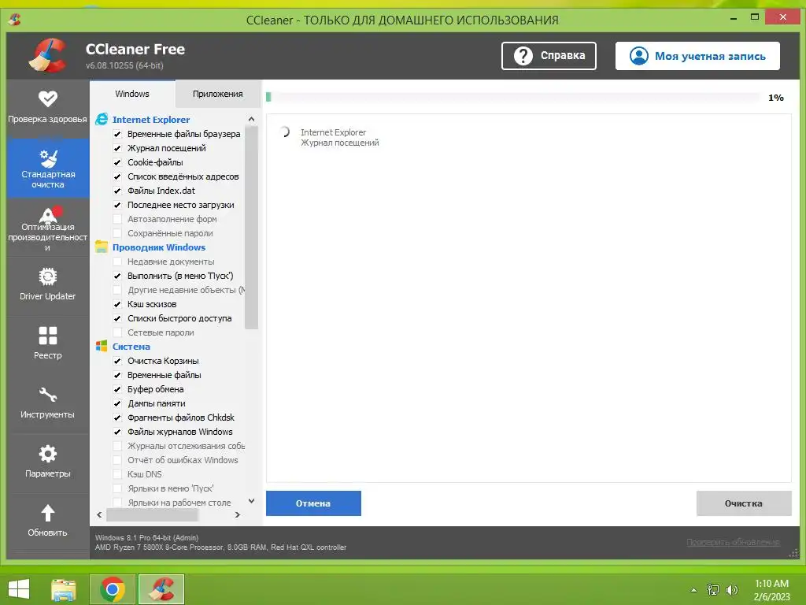Click the Проверить обновления link
The height and width of the screenshot is (605, 806).
click(x=733, y=542)
